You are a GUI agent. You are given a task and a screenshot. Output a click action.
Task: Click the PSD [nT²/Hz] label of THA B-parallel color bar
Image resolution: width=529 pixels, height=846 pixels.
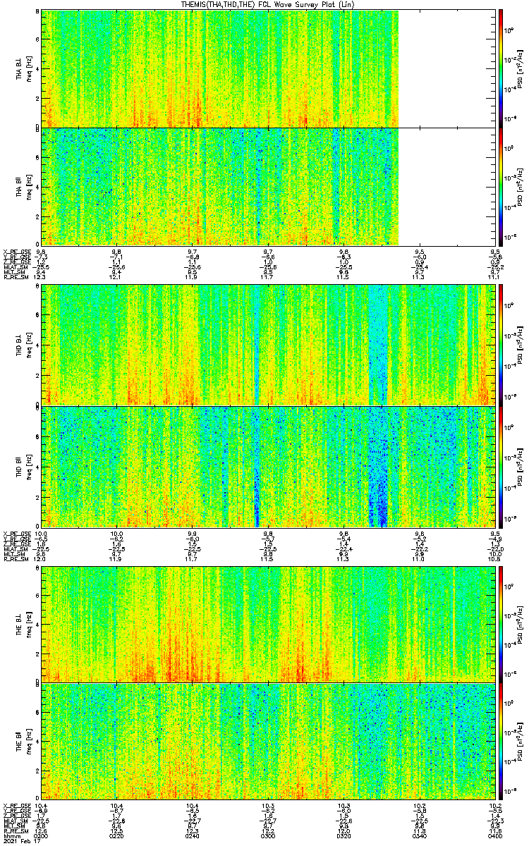click(521, 186)
